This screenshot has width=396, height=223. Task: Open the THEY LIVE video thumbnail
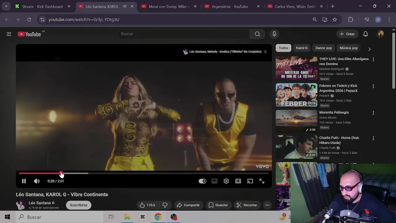(x=296, y=68)
